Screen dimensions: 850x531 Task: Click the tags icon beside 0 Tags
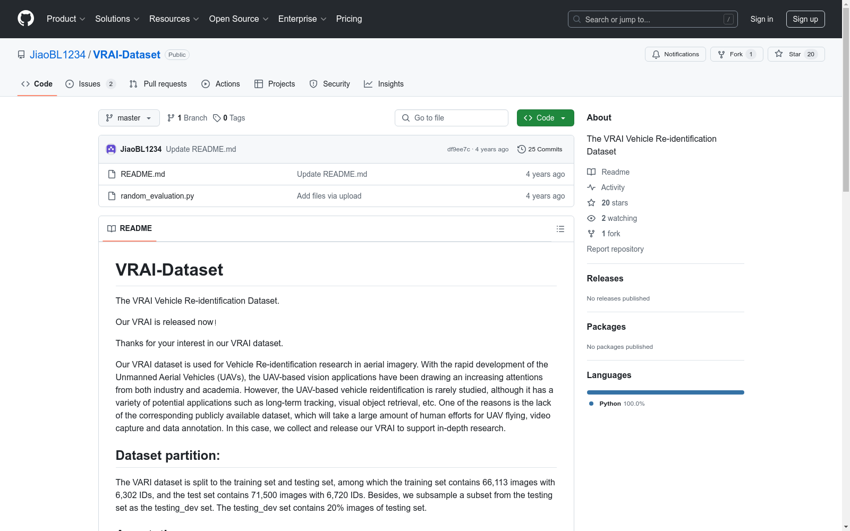click(x=217, y=118)
